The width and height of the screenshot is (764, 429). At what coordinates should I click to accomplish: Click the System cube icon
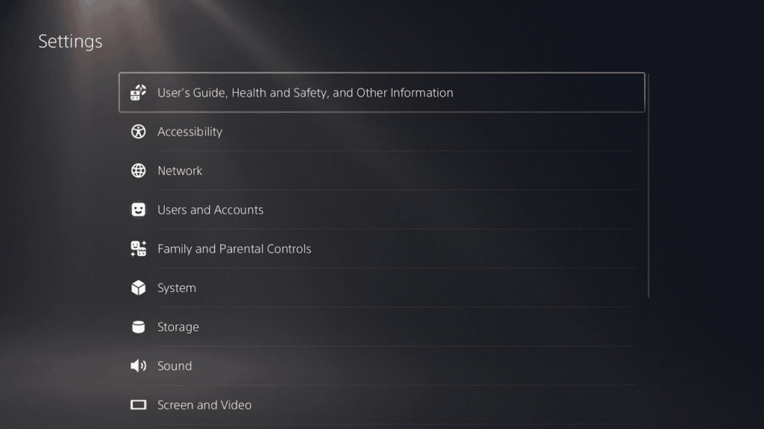(139, 288)
